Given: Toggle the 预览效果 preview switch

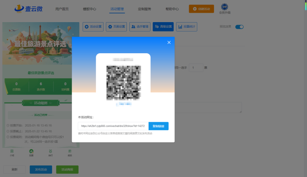Looking at the screenshot, I should [239, 27].
